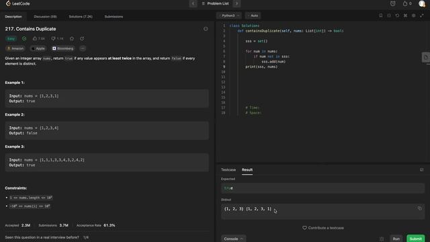Expand the Console dropdown

coord(233,239)
